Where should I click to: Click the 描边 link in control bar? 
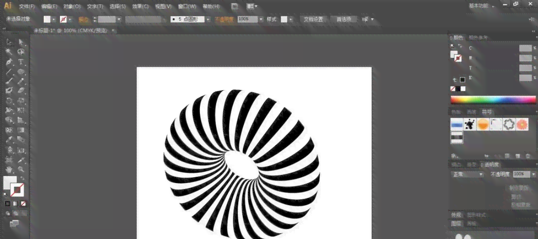click(x=84, y=20)
